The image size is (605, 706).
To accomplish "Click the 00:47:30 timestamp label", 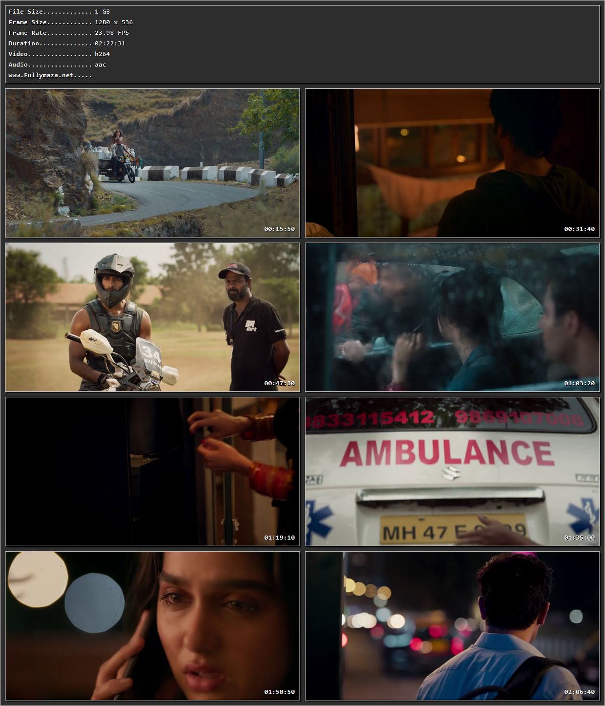I will (279, 383).
